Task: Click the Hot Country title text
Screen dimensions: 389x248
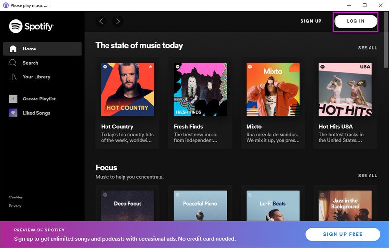Action: (117, 127)
